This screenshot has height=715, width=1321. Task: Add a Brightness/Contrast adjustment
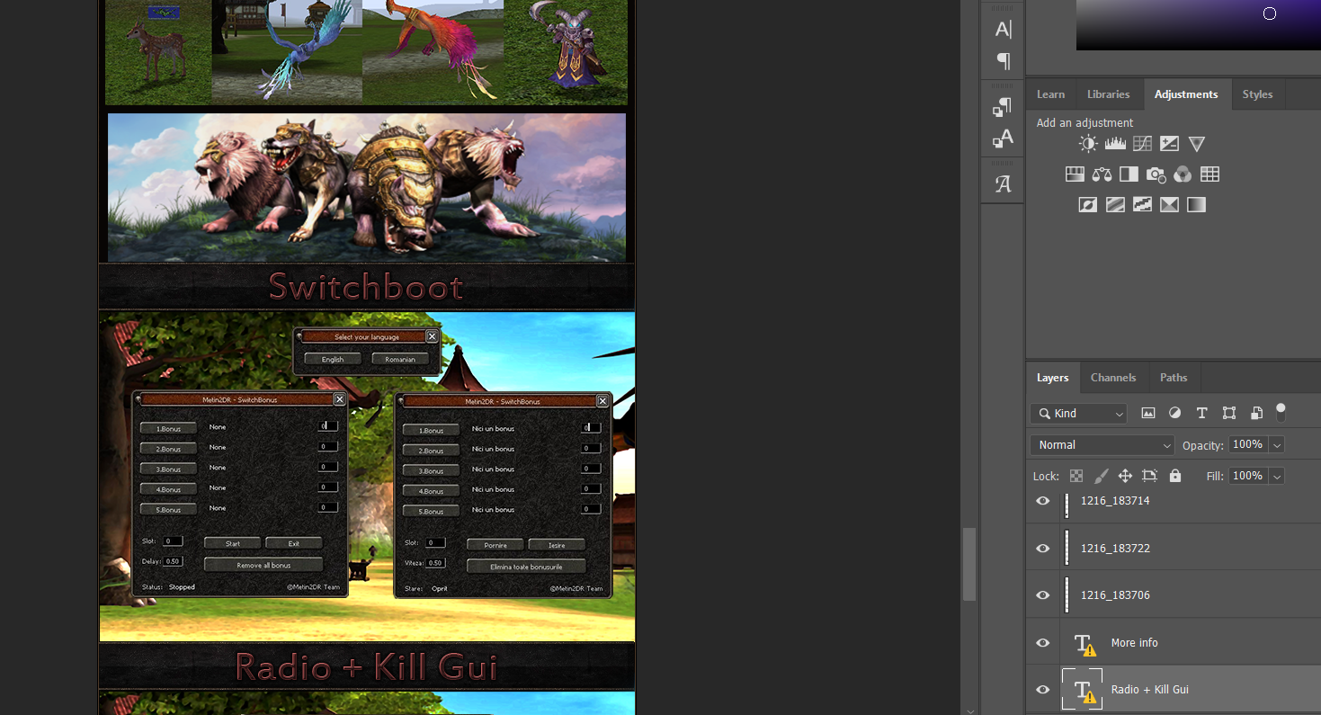pos(1088,144)
